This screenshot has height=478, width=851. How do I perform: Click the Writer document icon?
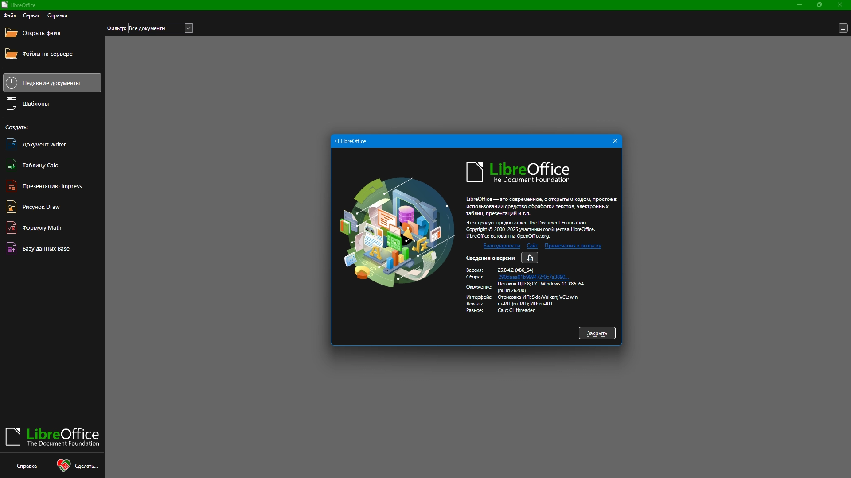(x=12, y=144)
